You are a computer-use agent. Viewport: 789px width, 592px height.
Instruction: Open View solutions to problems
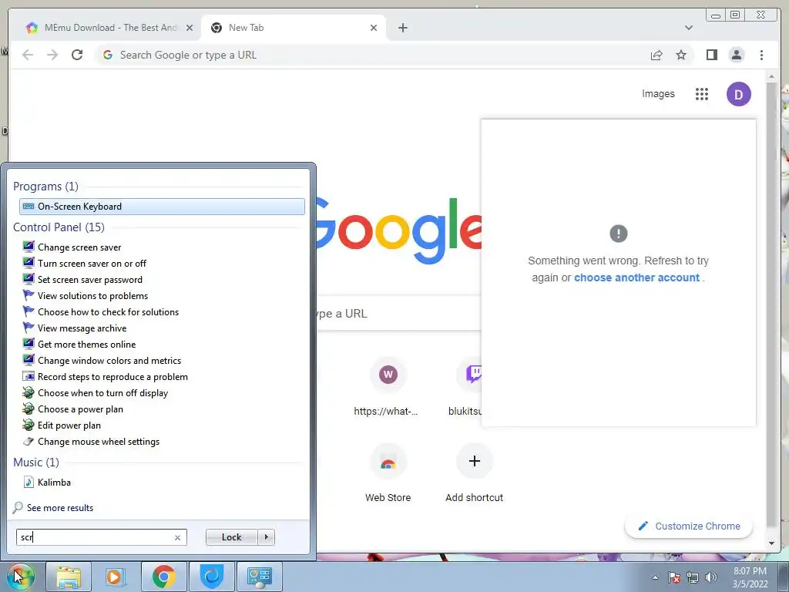(x=92, y=295)
